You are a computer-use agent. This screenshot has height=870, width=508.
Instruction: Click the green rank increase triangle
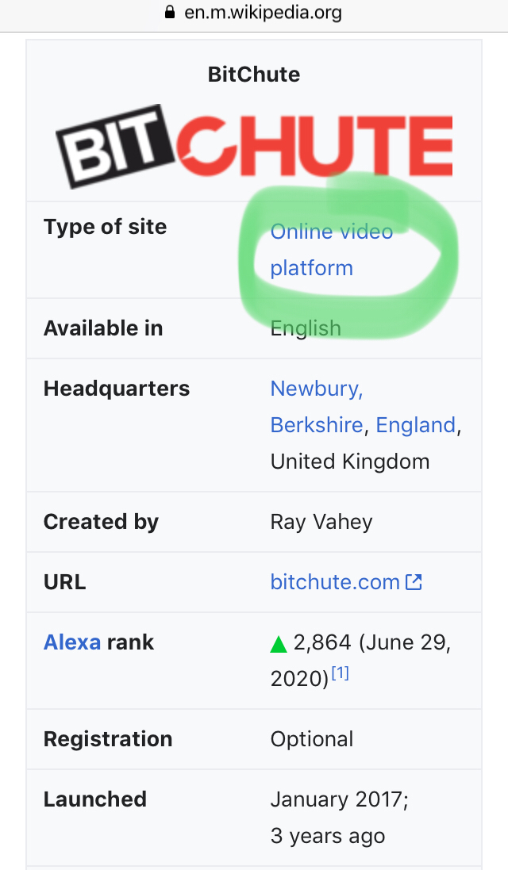click(278, 644)
